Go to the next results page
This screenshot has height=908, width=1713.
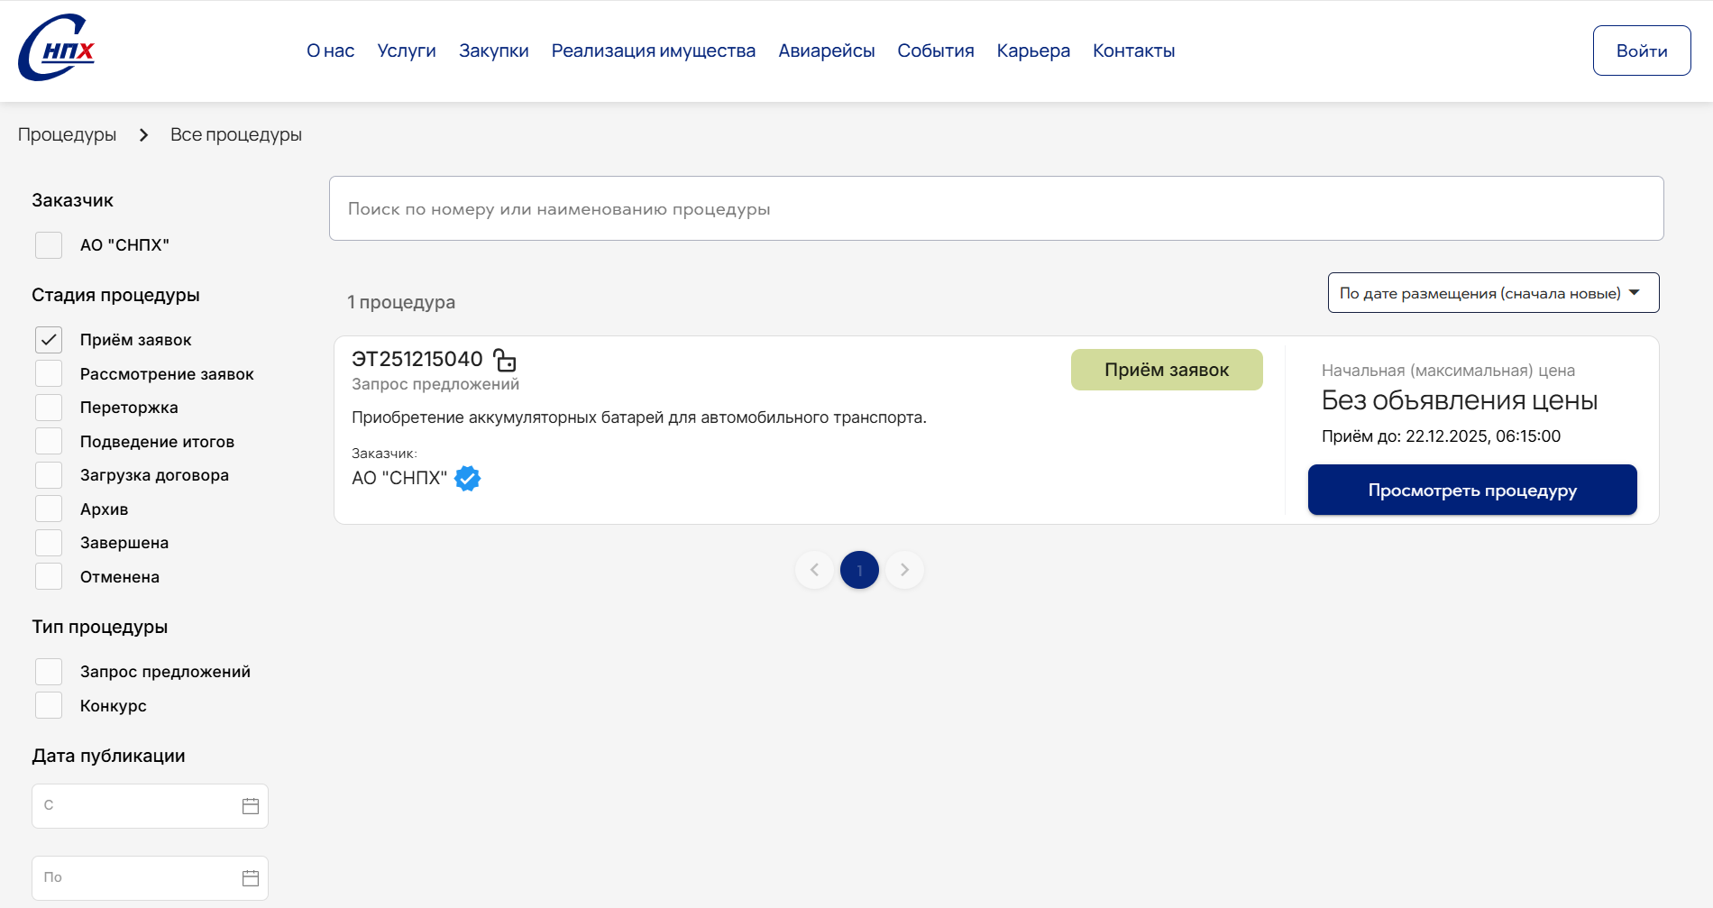[904, 570]
